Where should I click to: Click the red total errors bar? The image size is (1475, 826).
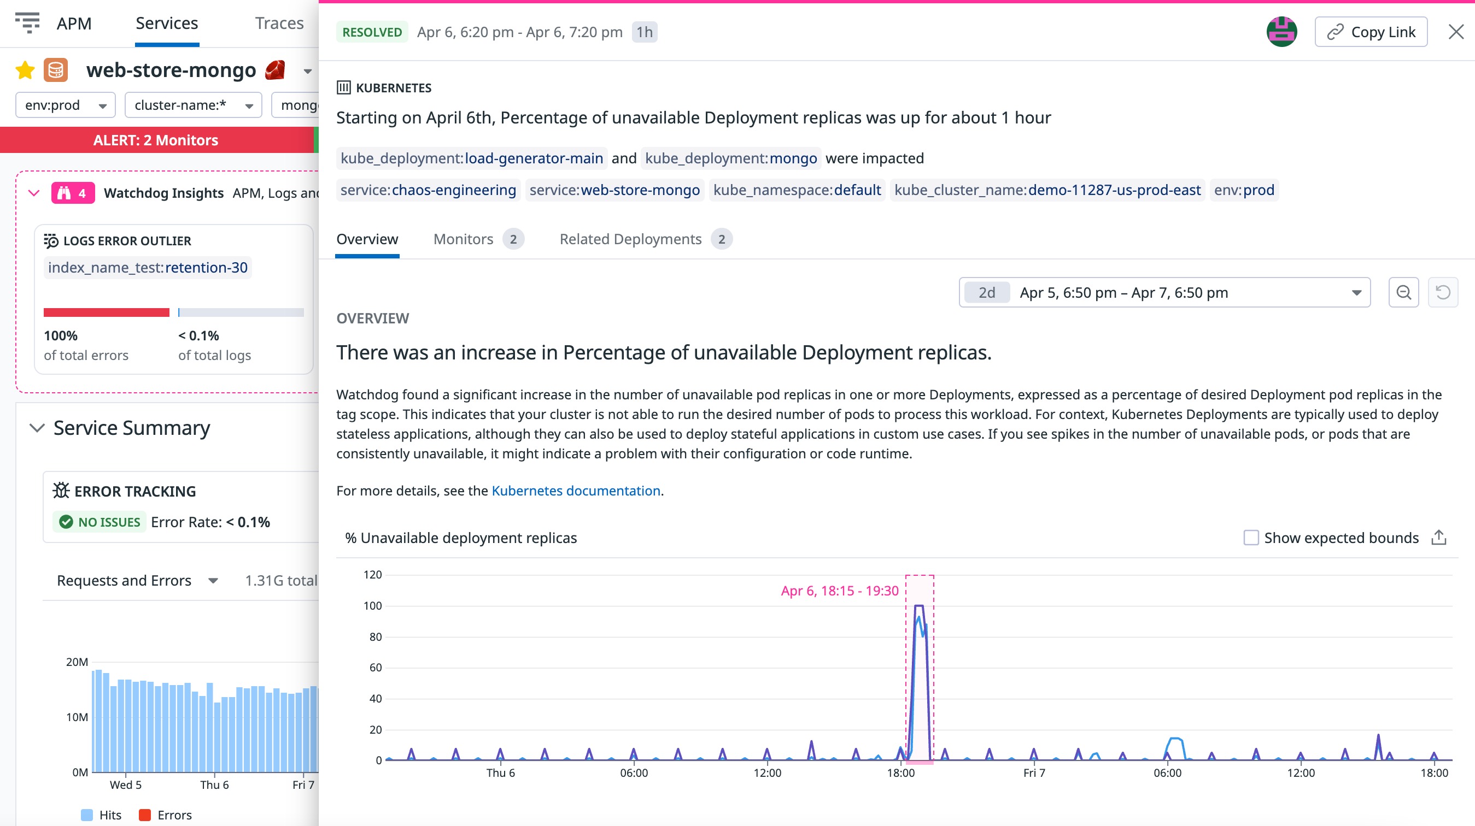click(x=107, y=312)
